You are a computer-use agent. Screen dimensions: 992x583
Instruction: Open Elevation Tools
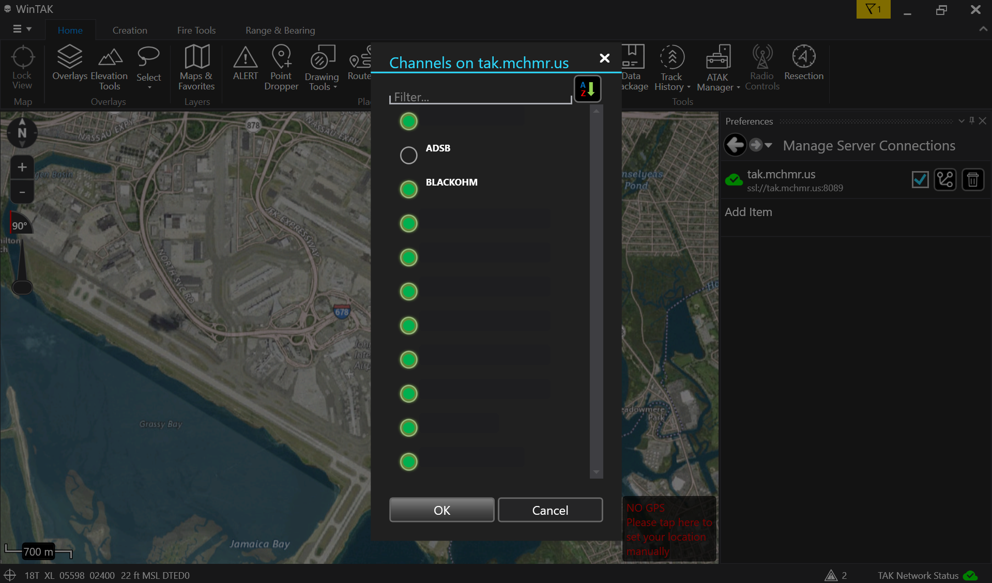pyautogui.click(x=109, y=68)
